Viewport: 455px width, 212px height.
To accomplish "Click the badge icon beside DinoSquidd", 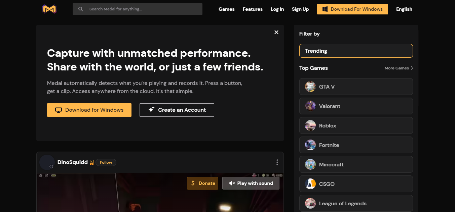I will click(91, 162).
